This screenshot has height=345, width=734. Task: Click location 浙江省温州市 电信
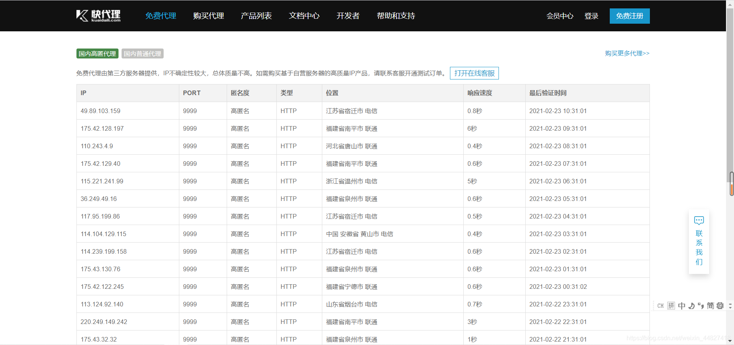click(x=352, y=181)
